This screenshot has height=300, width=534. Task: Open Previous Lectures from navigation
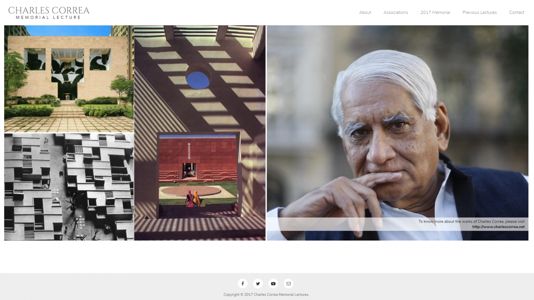tap(479, 13)
